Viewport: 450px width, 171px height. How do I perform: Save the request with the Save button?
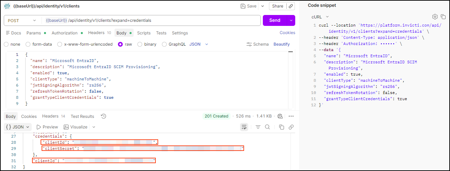point(249,6)
